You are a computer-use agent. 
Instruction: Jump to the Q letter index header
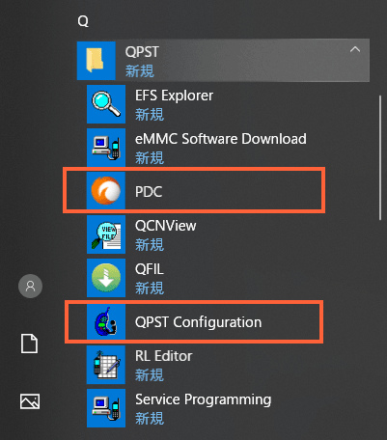coord(83,21)
